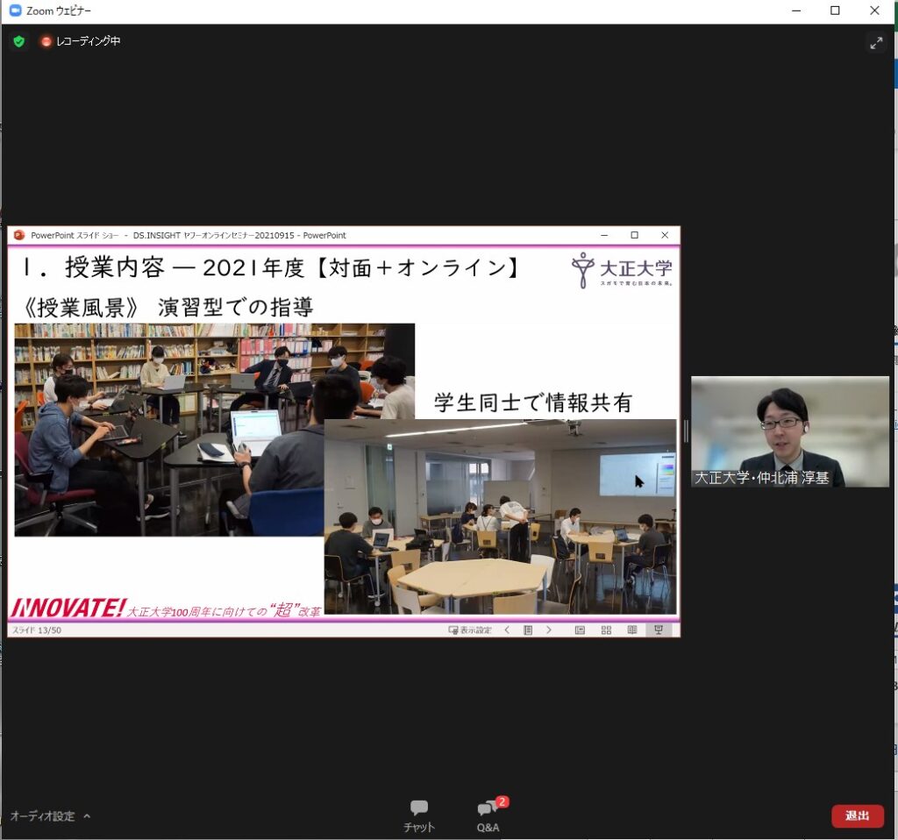Expand the オーディオ設定 options chevron
The width and height of the screenshot is (898, 840).
tap(87, 815)
